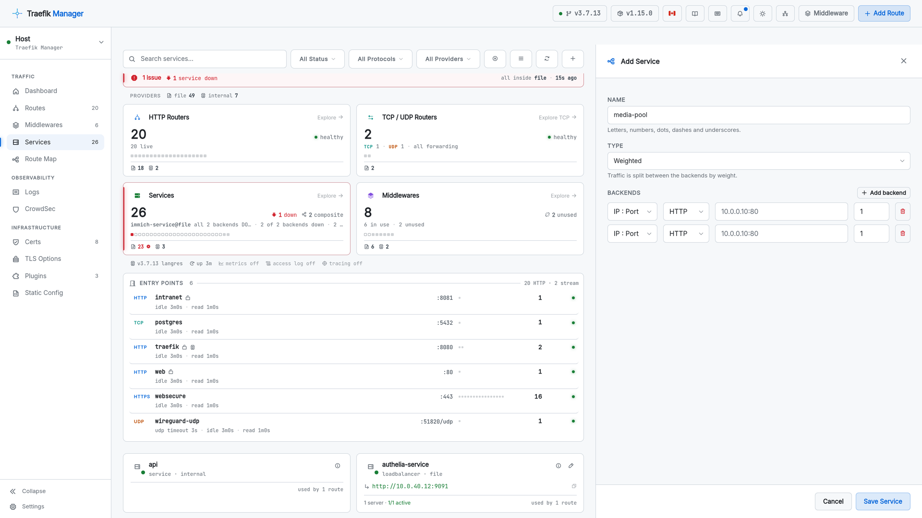Select the wireguard-udp entry point row

pyautogui.click(x=353, y=426)
